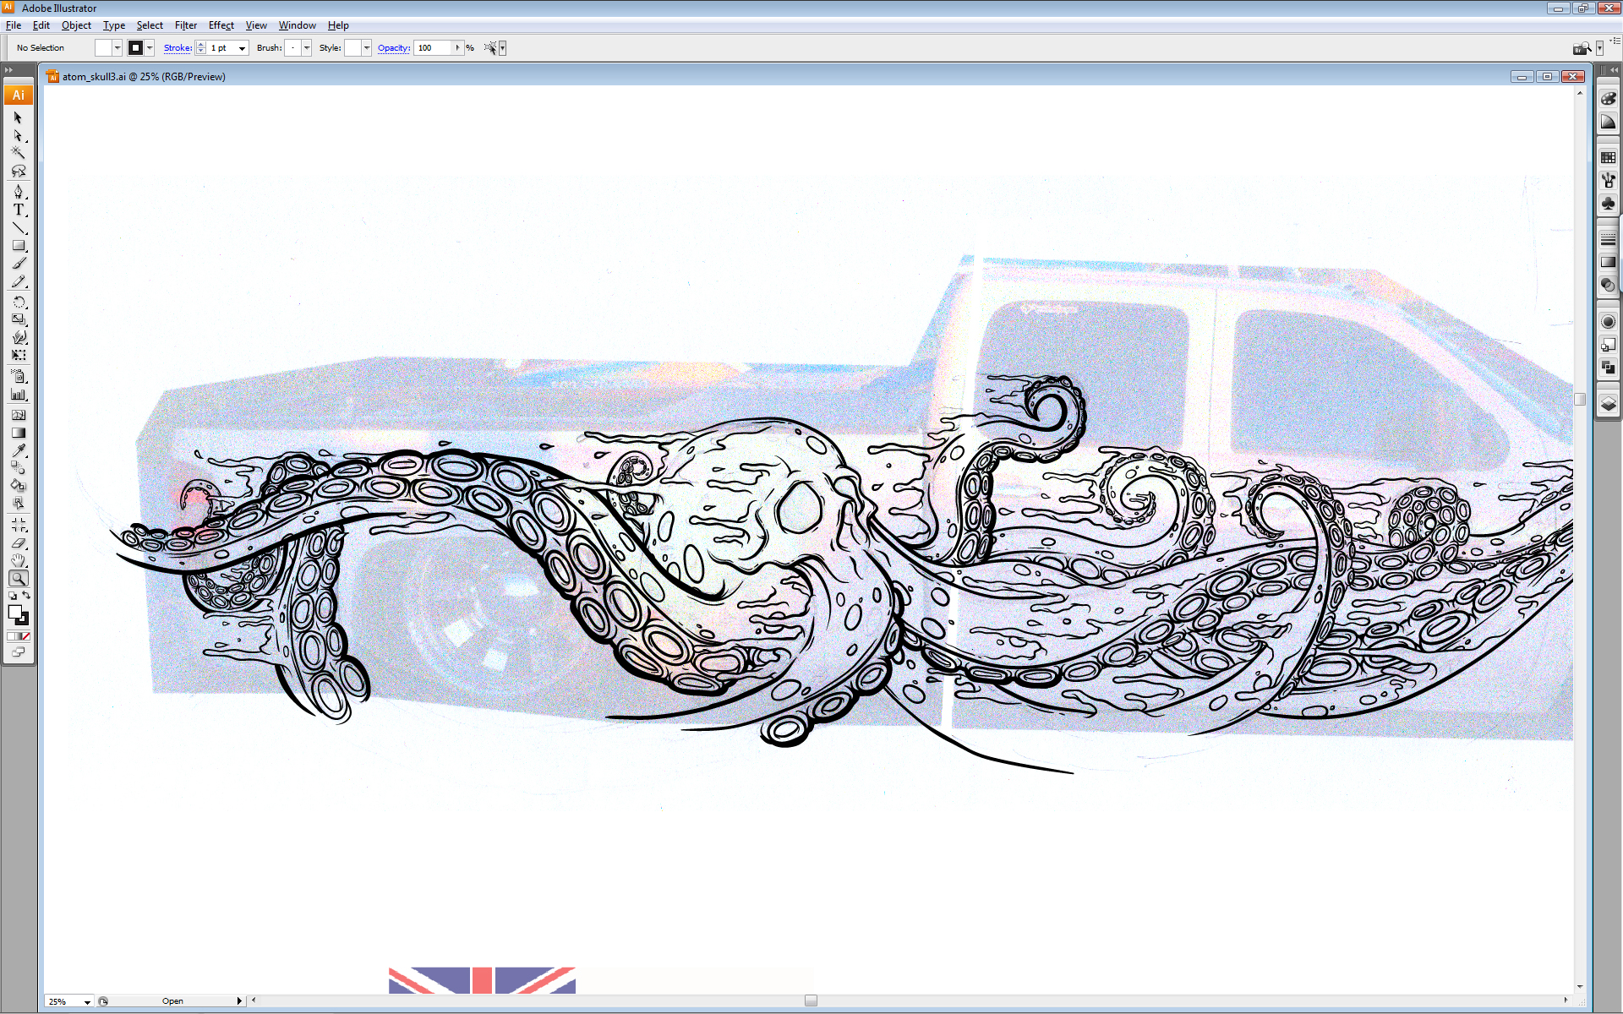
Task: Open the Brush definition dropdown
Action: 307,48
